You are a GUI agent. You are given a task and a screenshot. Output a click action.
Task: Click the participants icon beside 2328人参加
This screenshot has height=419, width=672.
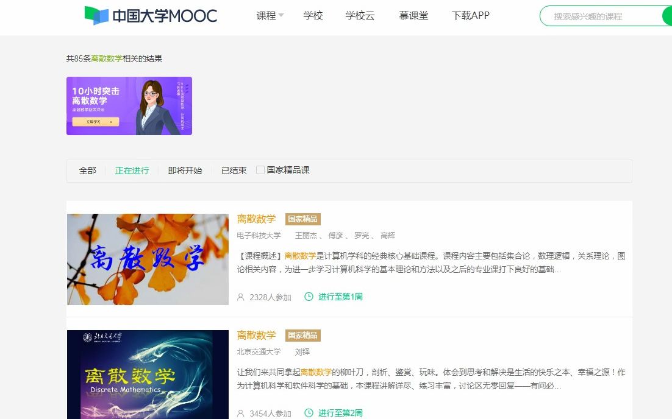click(240, 296)
